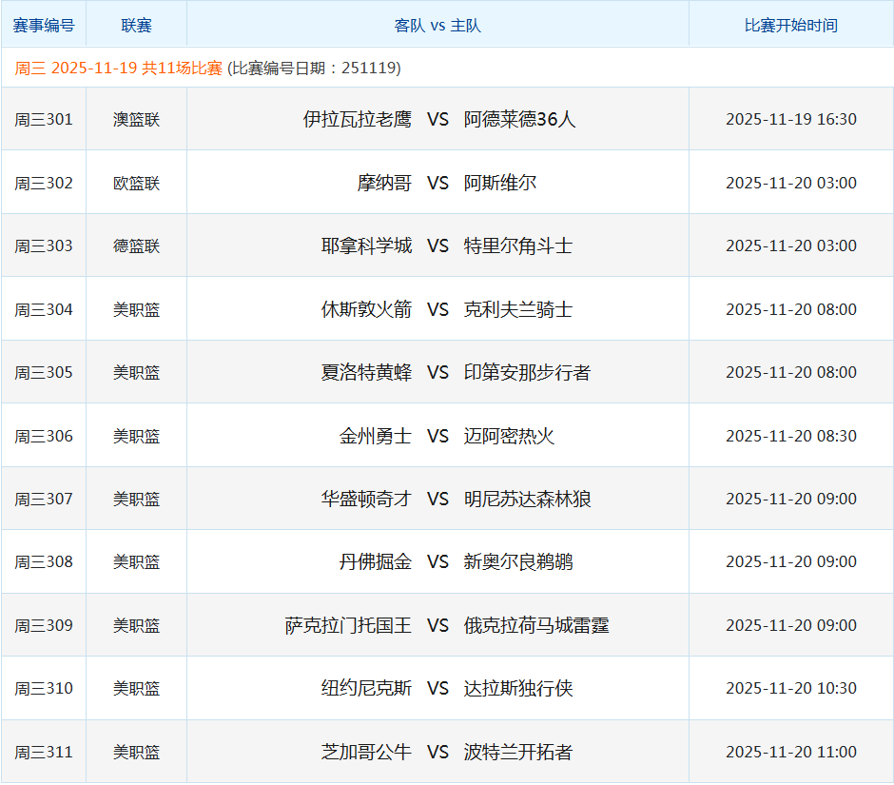Click the 比赛开始时间 column header
894x785 pixels.
[x=790, y=26]
